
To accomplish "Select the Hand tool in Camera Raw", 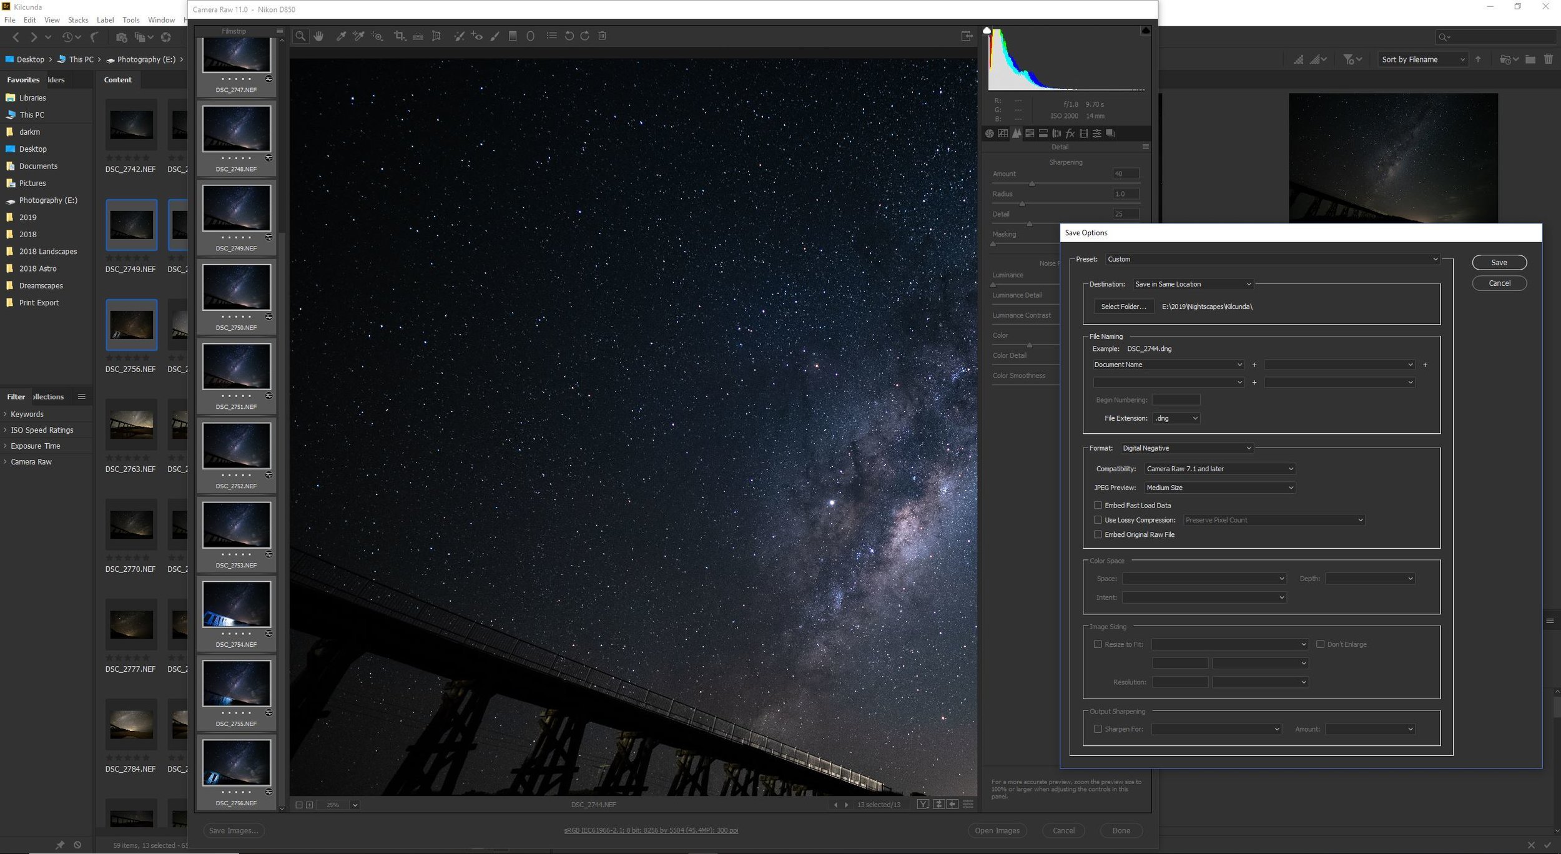I will coord(318,36).
